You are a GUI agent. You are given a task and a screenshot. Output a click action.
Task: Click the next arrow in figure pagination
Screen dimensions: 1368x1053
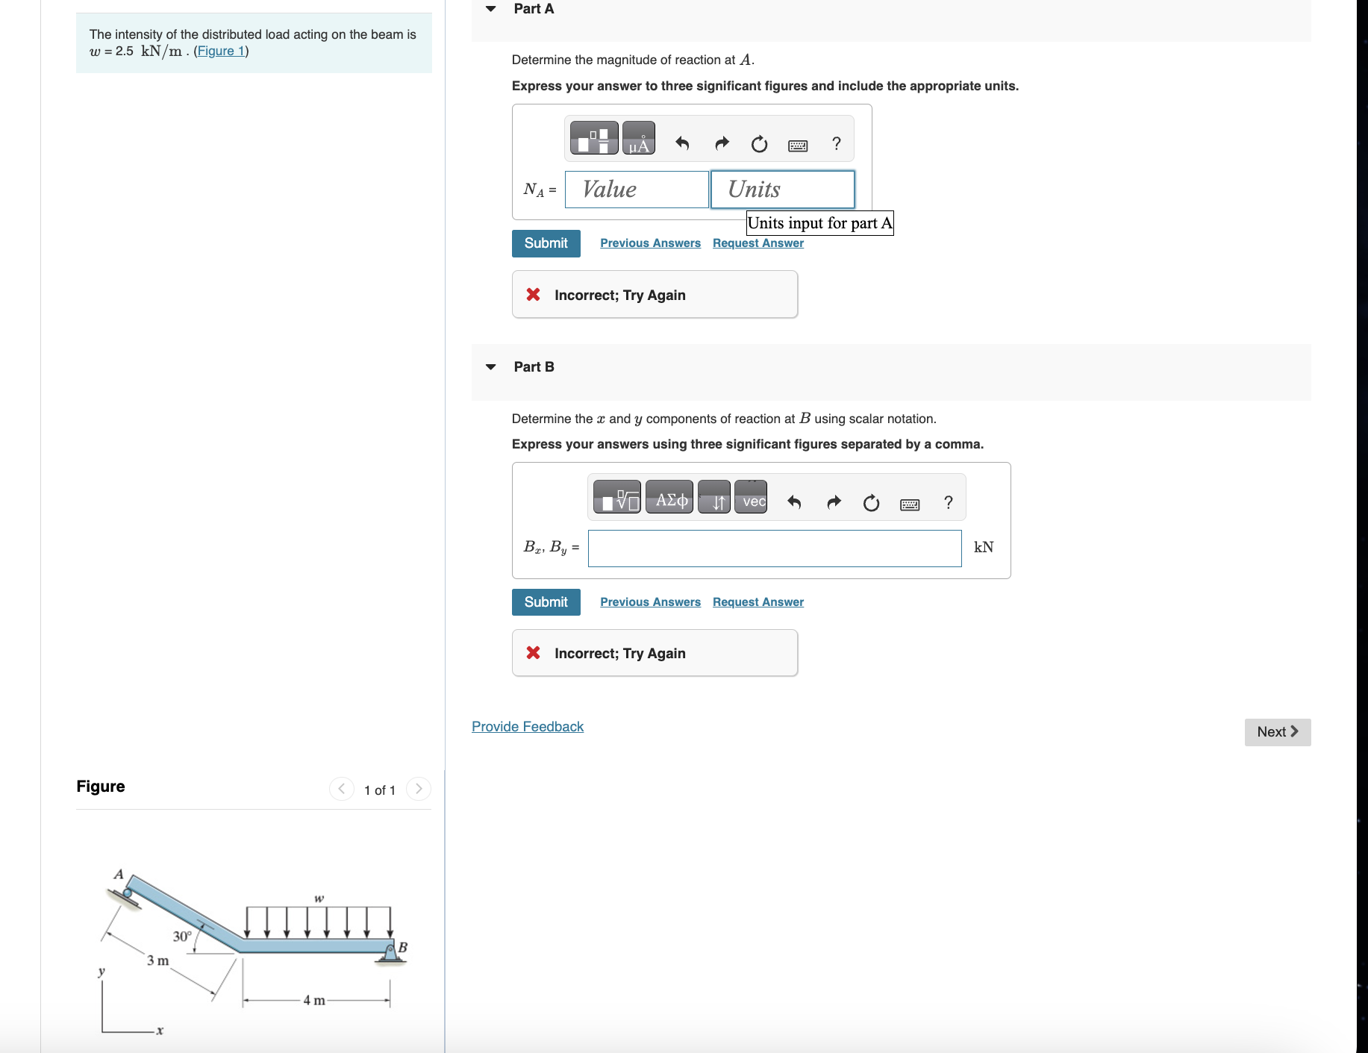tap(419, 788)
